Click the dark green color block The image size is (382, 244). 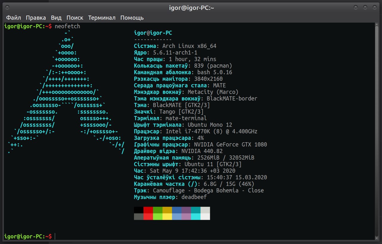point(158,210)
